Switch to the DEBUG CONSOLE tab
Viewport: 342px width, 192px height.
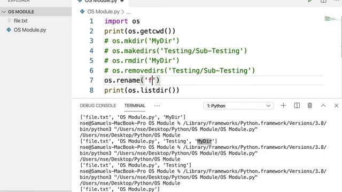click(x=98, y=106)
